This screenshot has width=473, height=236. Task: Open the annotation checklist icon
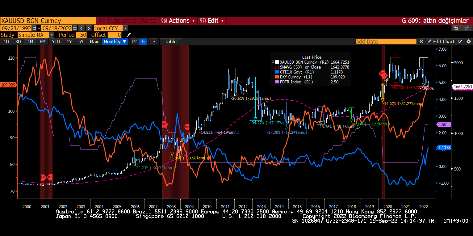(x=460, y=41)
